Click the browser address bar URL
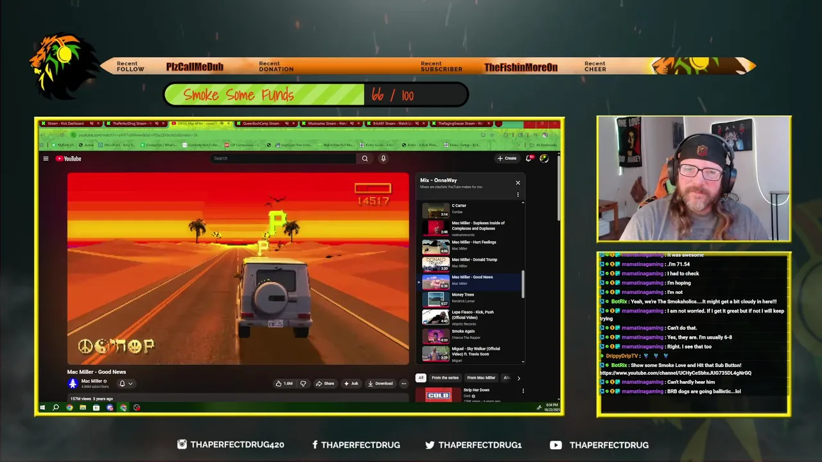 coord(138,135)
